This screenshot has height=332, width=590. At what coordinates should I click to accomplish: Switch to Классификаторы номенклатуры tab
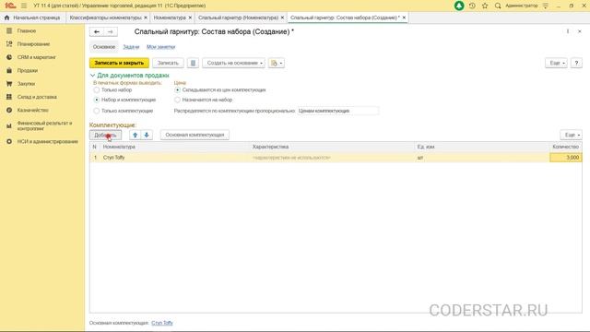pyautogui.click(x=105, y=18)
